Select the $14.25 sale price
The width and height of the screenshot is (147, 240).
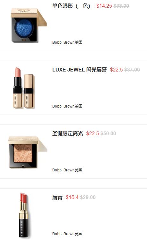[104, 6]
